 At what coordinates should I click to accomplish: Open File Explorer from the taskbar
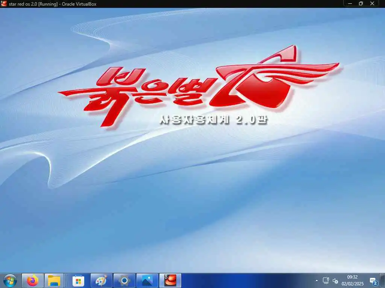tap(54, 280)
